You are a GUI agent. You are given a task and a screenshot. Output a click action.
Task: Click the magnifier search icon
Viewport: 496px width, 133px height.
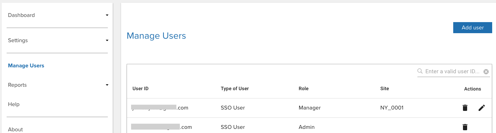coord(420,71)
